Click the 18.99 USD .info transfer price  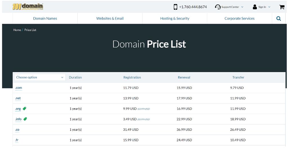pos(238,119)
